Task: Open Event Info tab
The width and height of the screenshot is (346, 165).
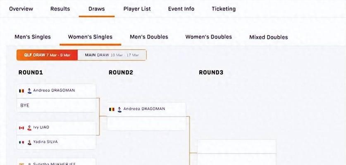Action: tap(181, 9)
